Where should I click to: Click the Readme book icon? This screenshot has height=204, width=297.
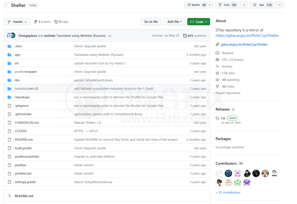218,53
